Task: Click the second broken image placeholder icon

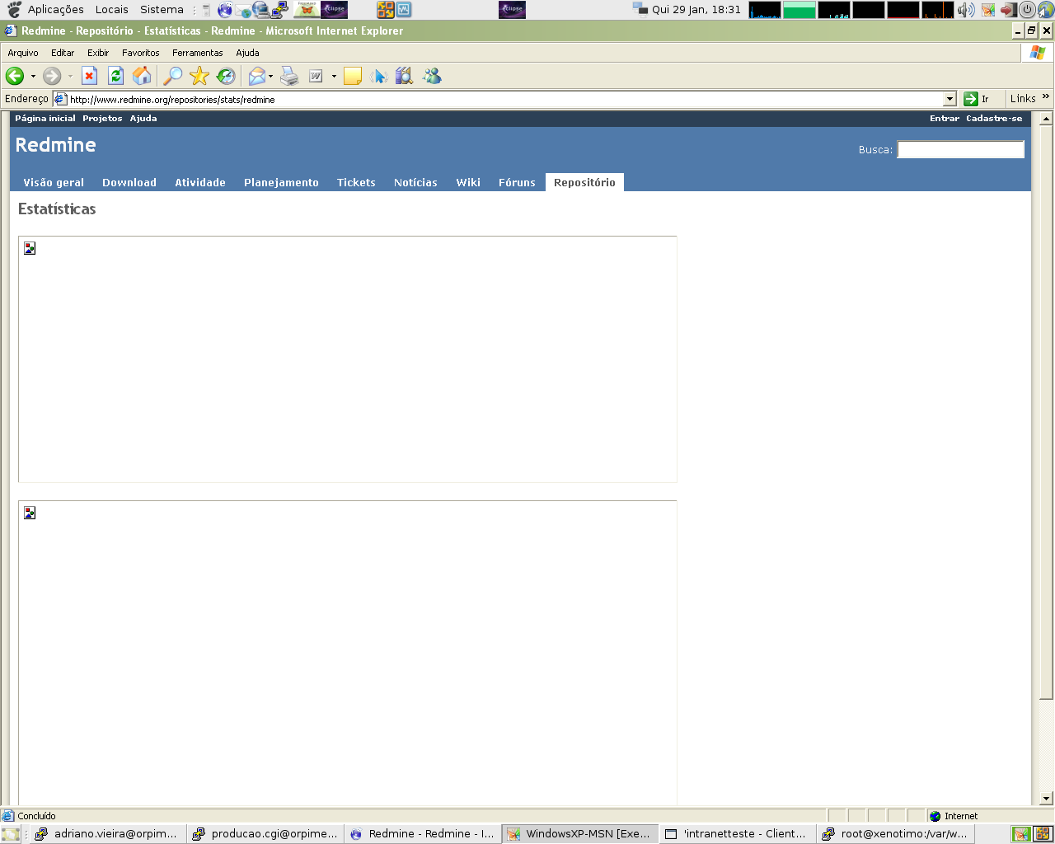Action: coord(30,513)
